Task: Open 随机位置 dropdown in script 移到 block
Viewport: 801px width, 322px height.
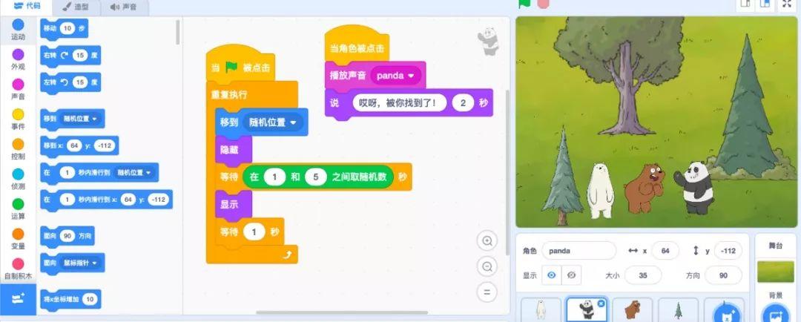Action: 272,122
